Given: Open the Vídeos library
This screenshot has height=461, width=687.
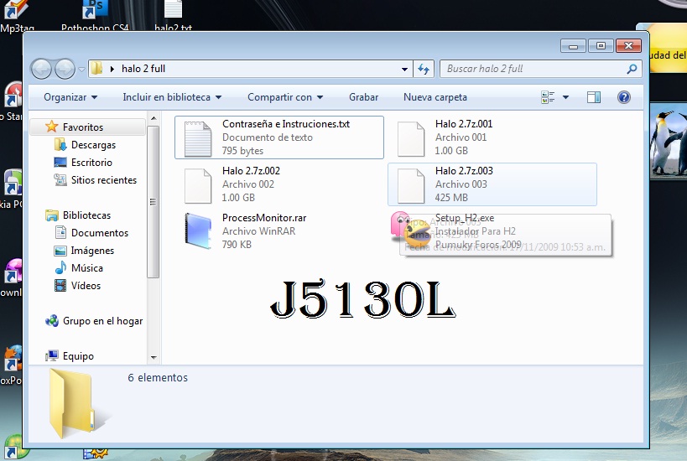Looking at the screenshot, I should point(86,286).
